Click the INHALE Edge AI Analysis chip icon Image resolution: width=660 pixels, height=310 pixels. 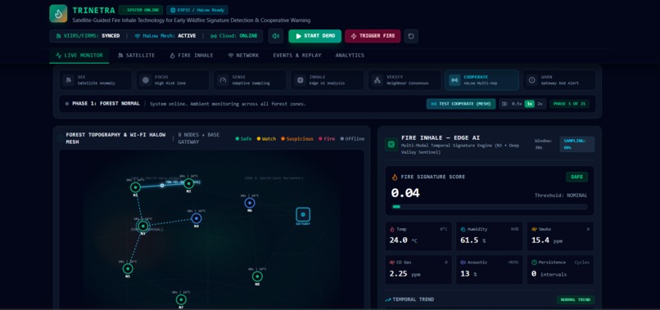click(301, 80)
